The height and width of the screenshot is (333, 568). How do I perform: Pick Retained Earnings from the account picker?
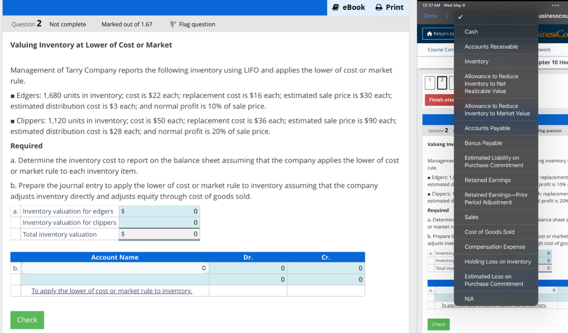point(487,180)
